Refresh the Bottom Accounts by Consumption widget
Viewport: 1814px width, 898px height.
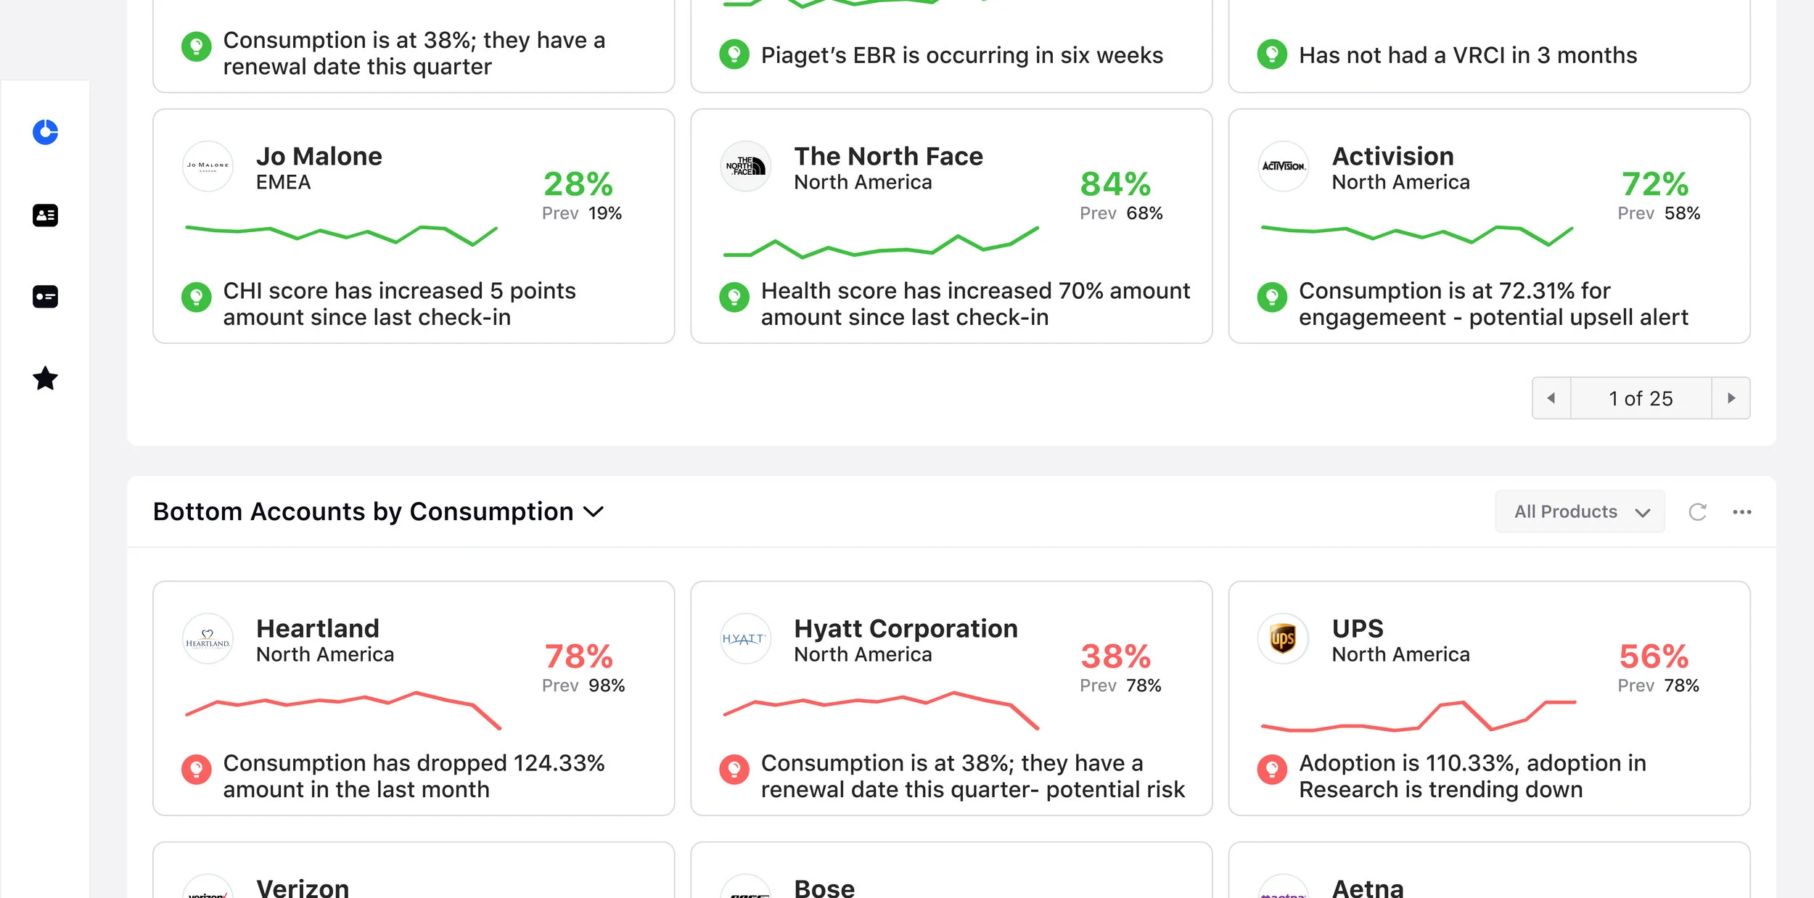click(x=1697, y=512)
